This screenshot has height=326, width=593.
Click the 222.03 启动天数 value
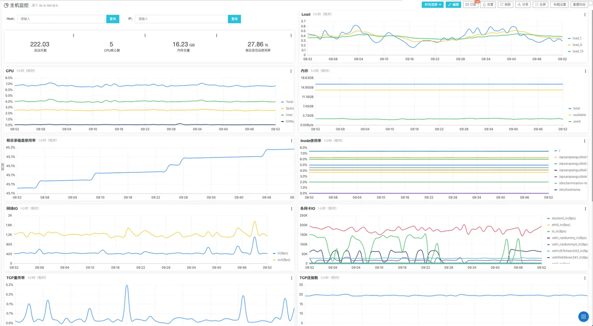(40, 44)
